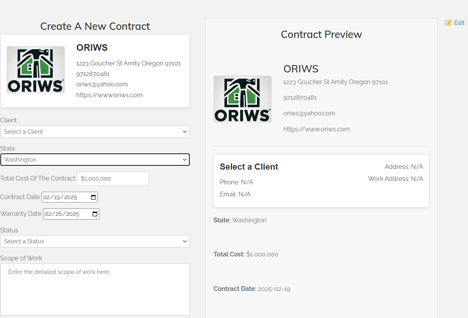
Task: Open the Contract Date calendar picker
Action: [x=93, y=197]
